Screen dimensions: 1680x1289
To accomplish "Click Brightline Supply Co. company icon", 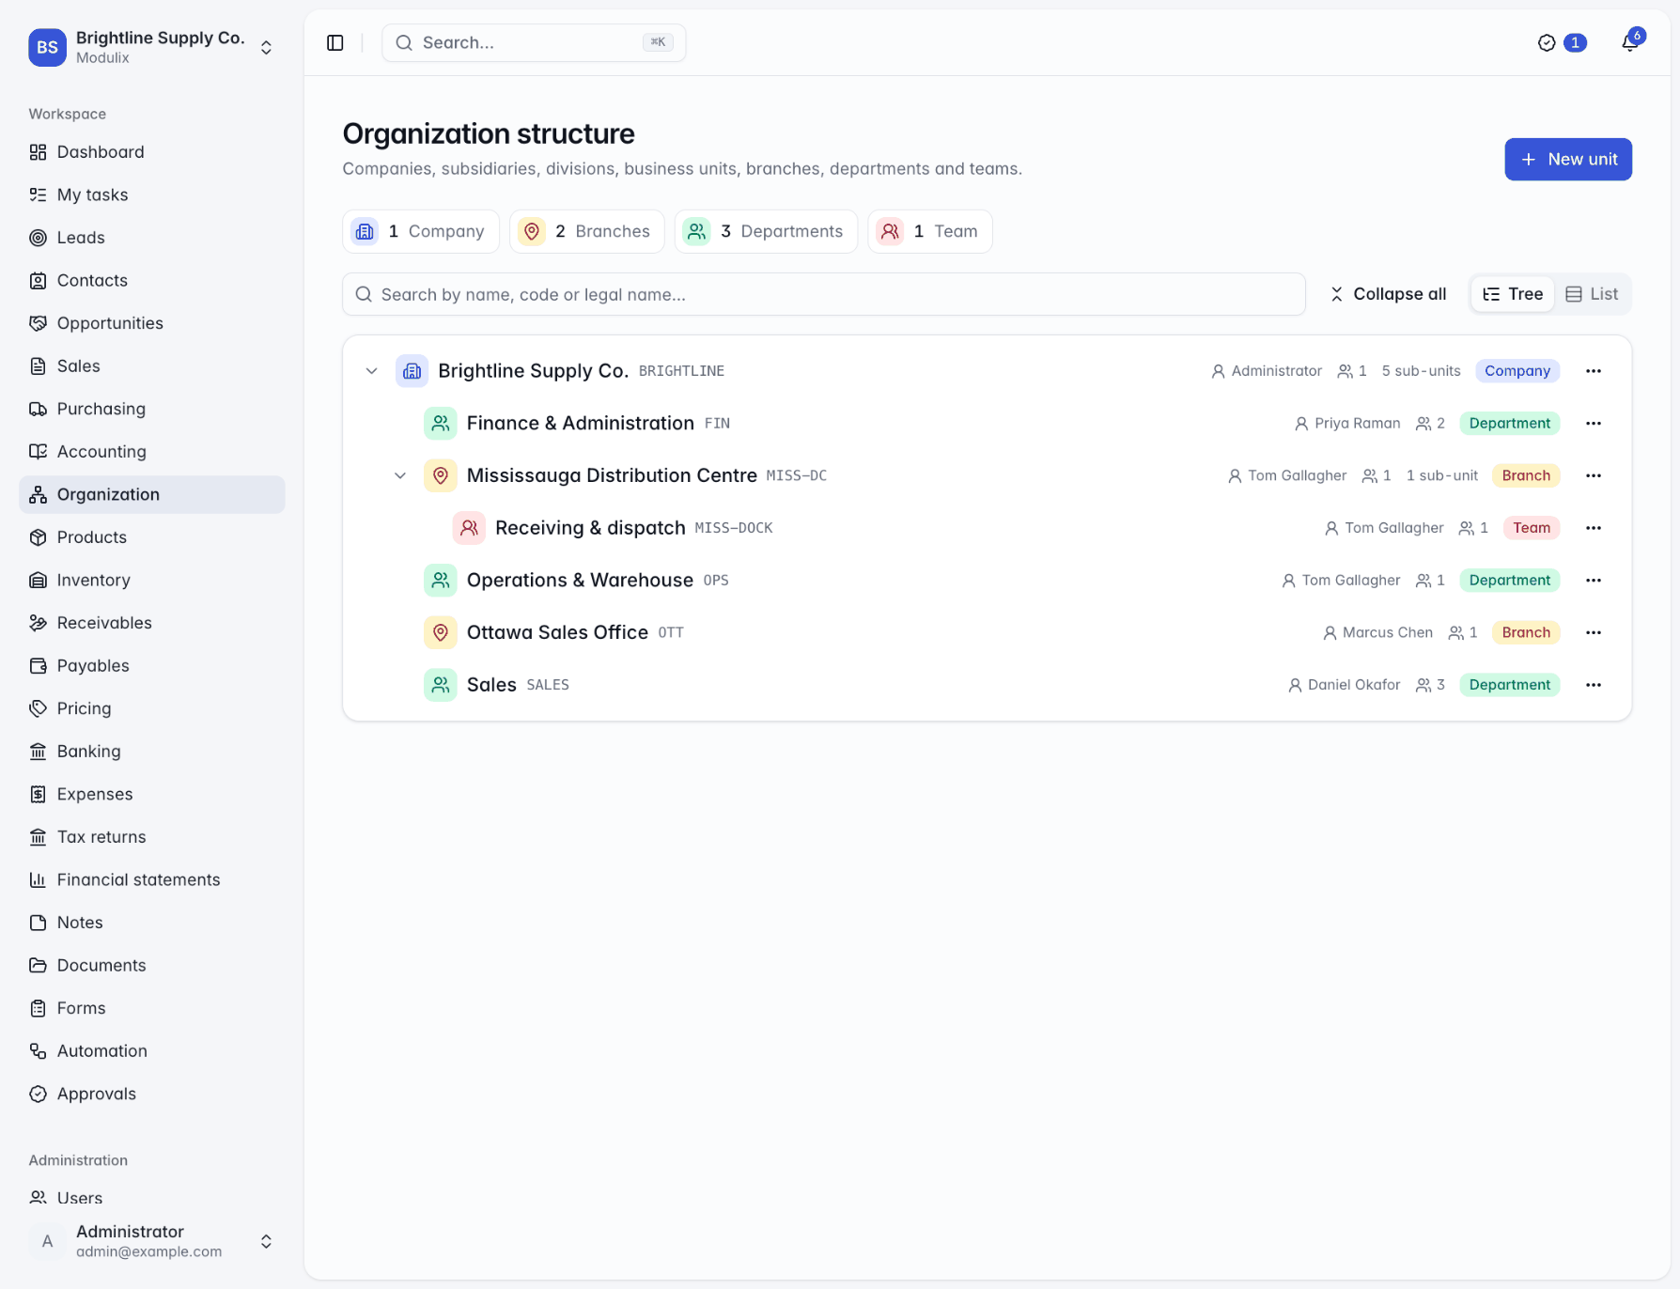I will click(412, 371).
